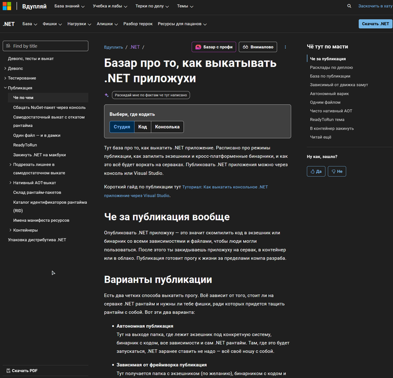Click the thumbs-down Не feedback button

337,171
